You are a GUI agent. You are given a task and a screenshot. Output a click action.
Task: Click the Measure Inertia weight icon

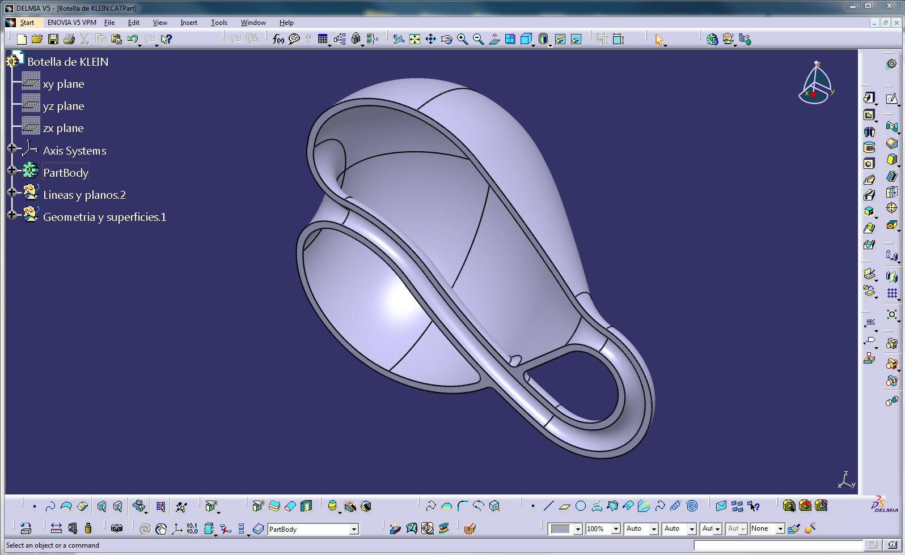(88, 528)
